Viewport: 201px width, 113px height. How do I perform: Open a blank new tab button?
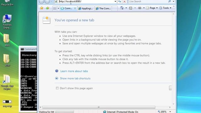(x=115, y=8)
